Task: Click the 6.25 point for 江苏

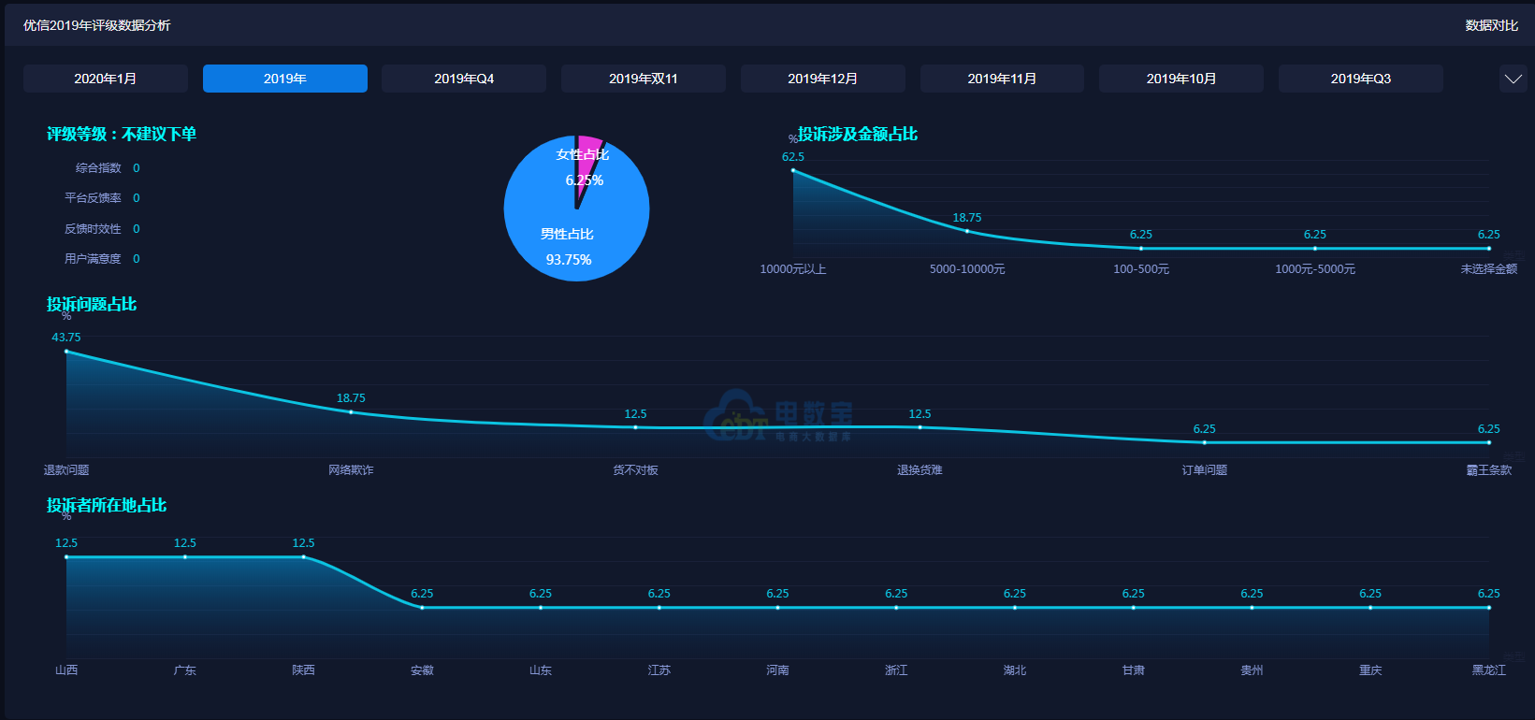Action: [659, 607]
